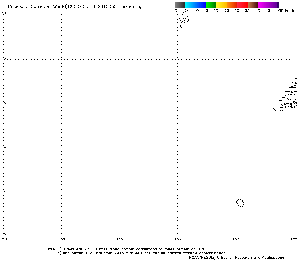Click the latitude axis label "16"

pyautogui.click(x=3, y=103)
